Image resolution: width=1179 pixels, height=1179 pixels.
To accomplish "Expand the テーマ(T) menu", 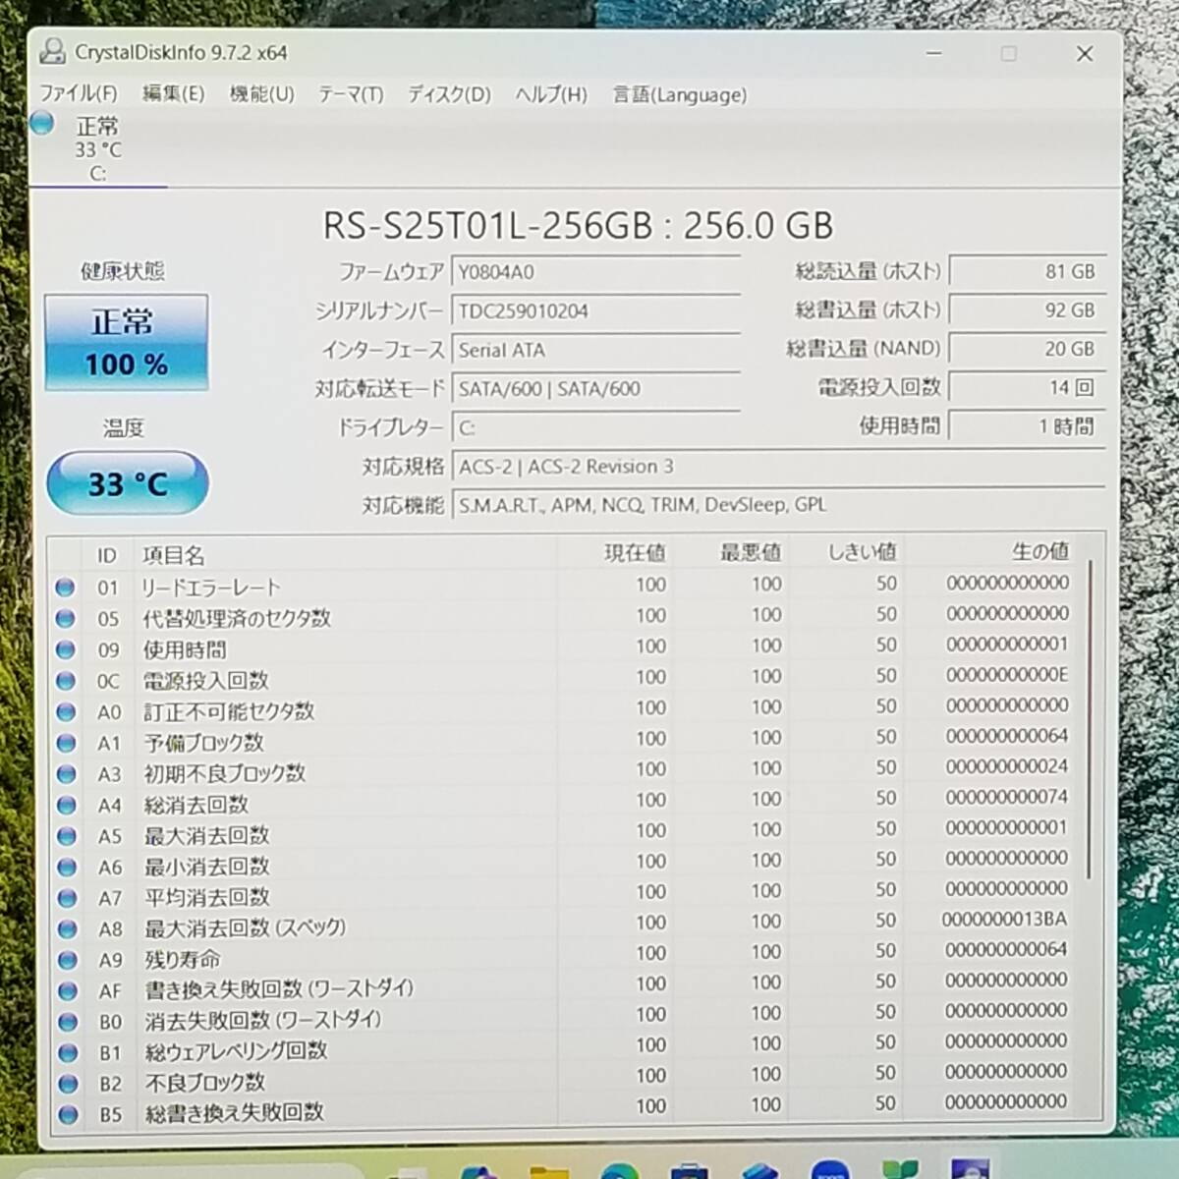I will point(350,94).
